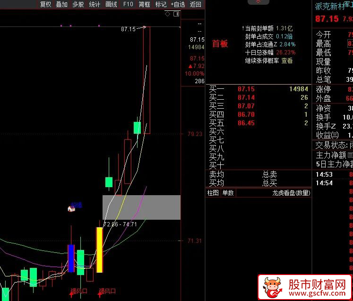Click the 封单占成交 0.12倍 value
This screenshot has height=301, width=353.
(x=284, y=36)
